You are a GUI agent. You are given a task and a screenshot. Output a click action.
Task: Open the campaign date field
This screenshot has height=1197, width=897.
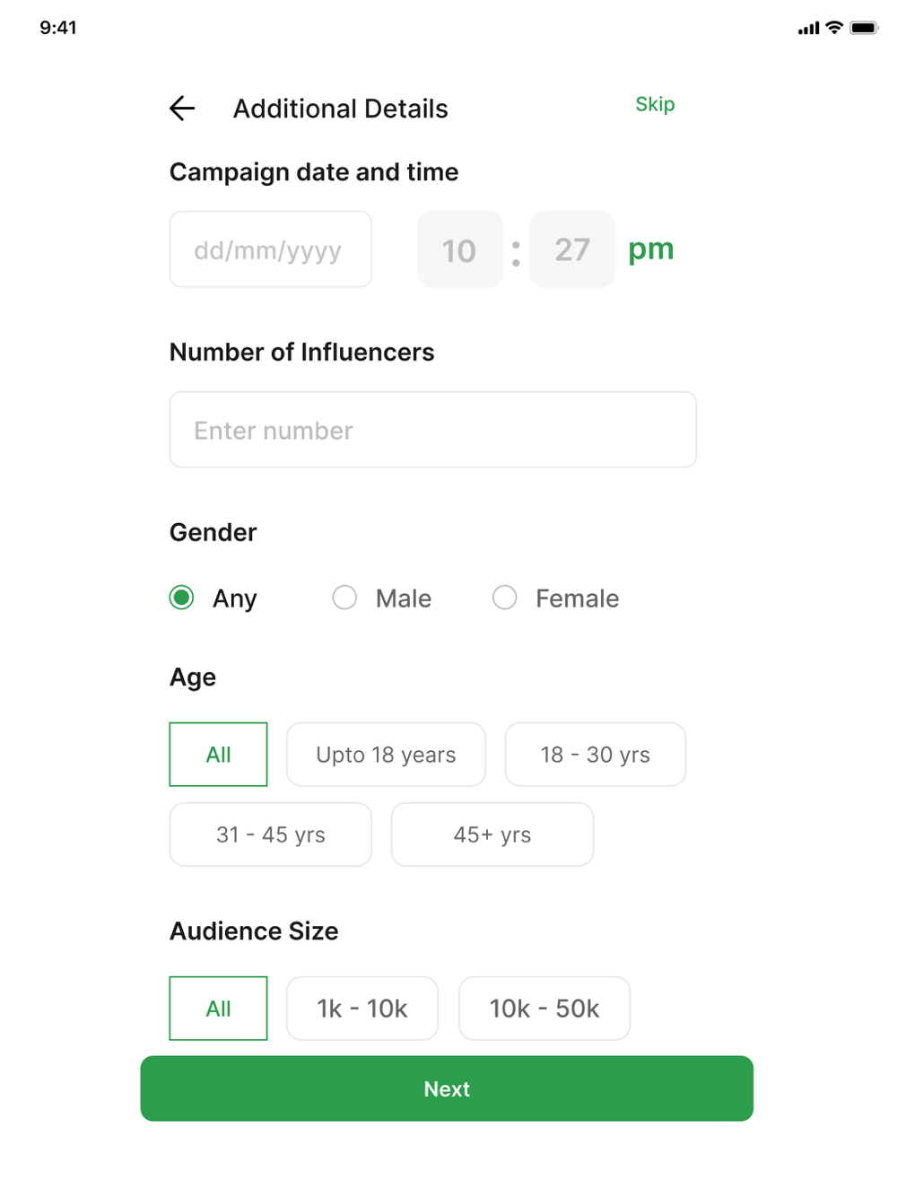[x=270, y=249]
